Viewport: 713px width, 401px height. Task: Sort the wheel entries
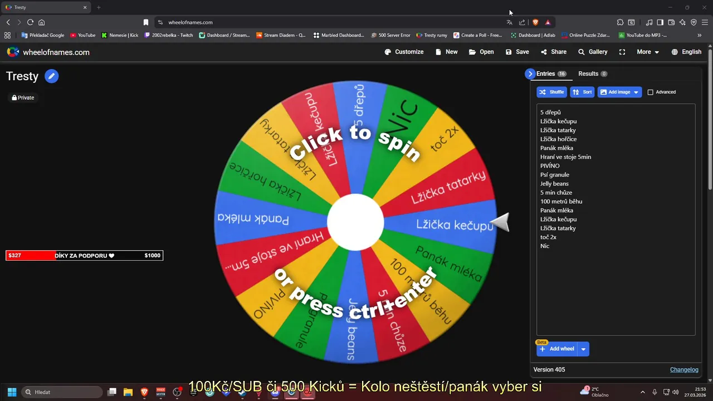(583, 92)
